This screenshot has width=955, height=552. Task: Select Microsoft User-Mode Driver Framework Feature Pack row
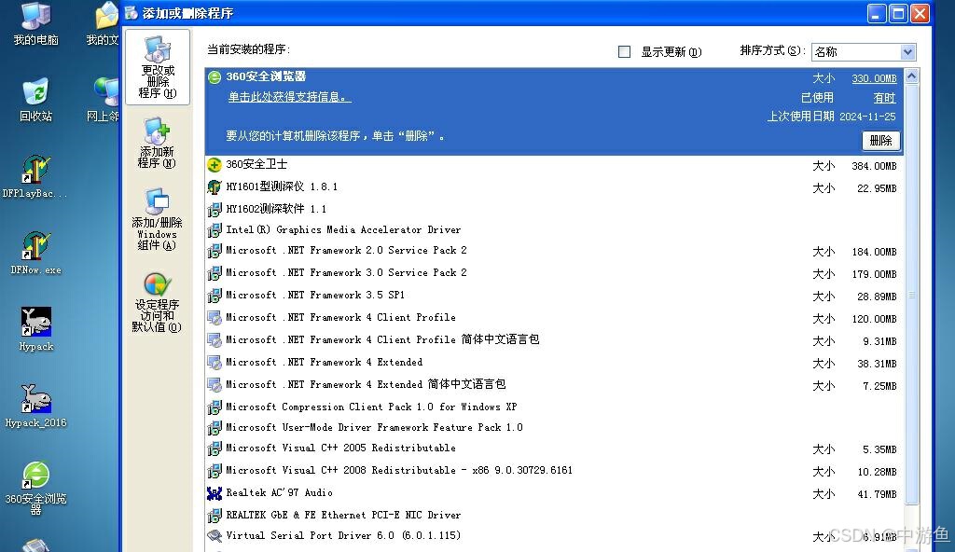[x=554, y=428]
